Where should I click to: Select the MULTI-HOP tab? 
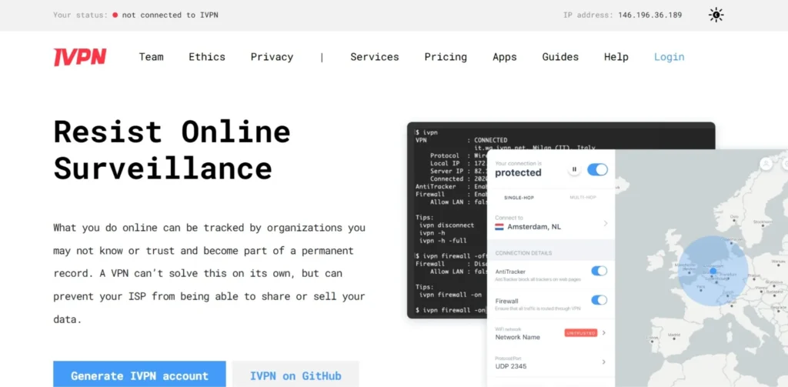tap(583, 198)
